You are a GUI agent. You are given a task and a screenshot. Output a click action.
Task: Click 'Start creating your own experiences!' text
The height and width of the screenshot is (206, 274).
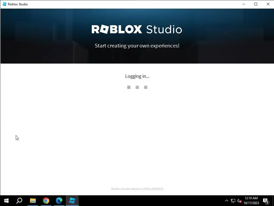137,46
